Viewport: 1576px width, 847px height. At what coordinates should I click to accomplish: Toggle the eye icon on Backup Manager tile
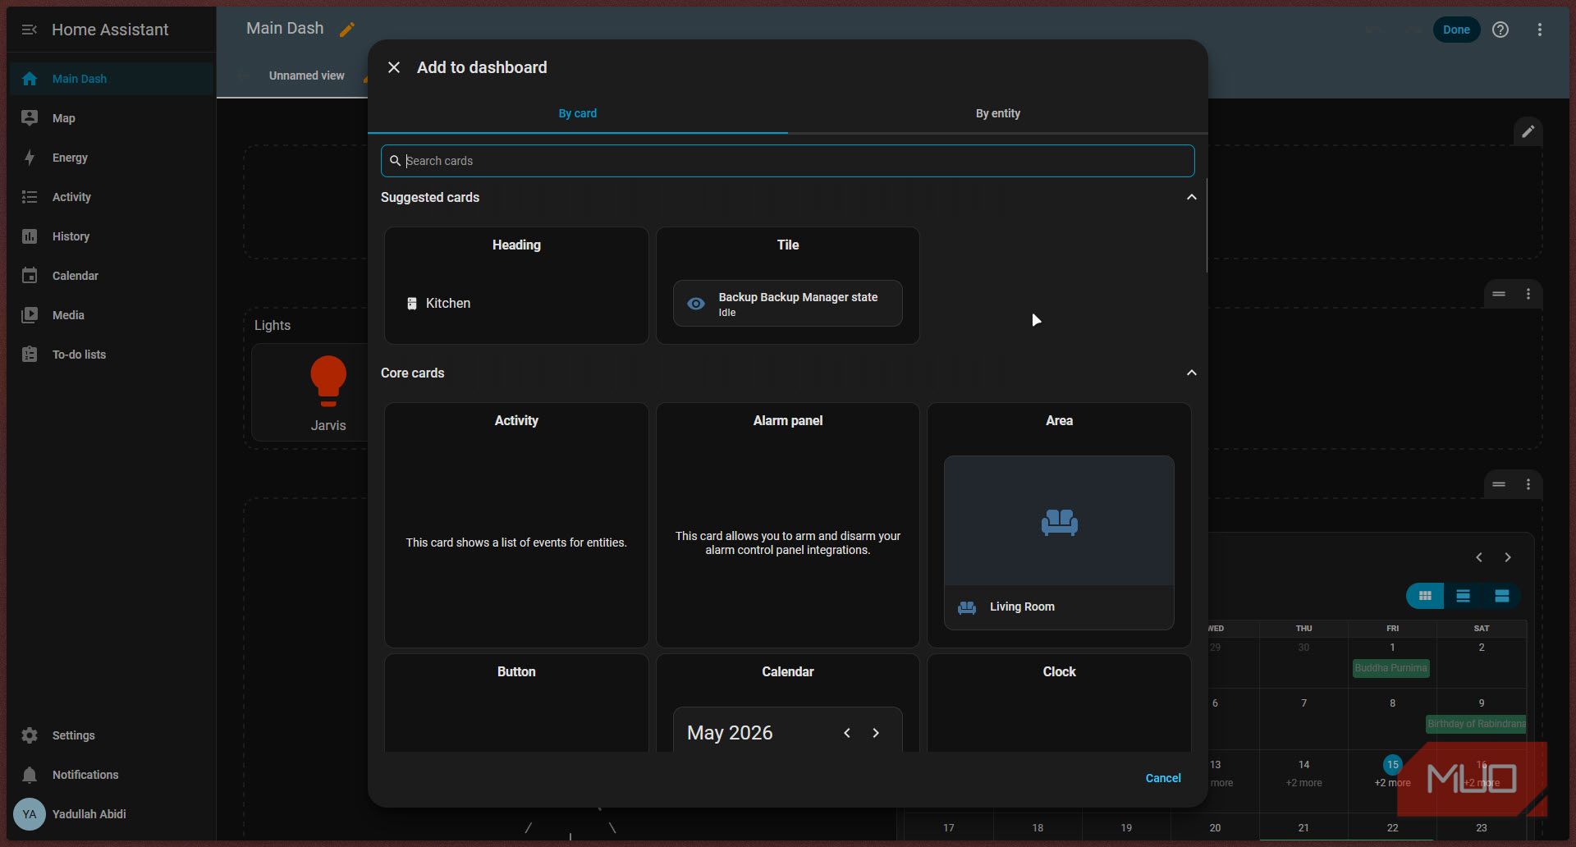696,304
